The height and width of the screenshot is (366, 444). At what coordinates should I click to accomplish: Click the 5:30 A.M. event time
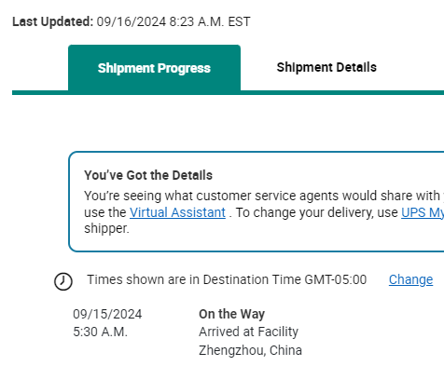tap(100, 332)
